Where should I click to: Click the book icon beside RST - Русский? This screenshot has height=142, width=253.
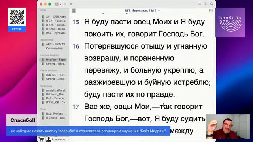pos(43,33)
